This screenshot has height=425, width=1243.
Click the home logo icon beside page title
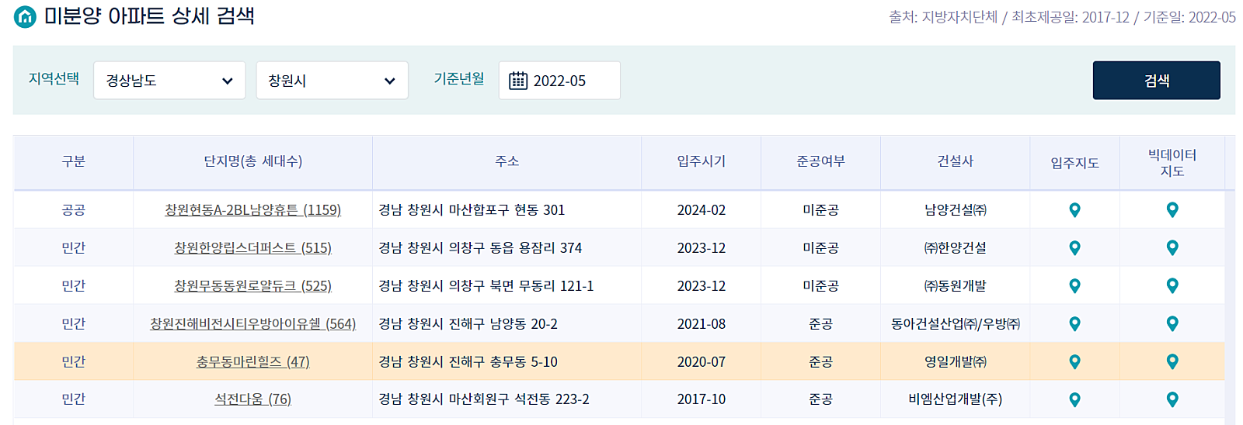pos(25,16)
